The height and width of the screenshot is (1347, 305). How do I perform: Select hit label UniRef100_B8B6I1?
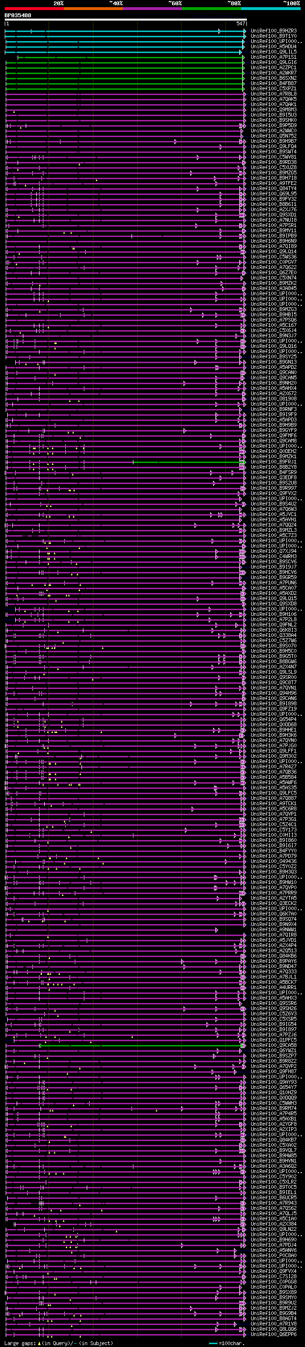274,204
